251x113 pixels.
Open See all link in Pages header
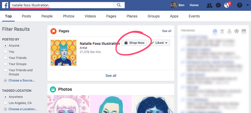coord(167,31)
